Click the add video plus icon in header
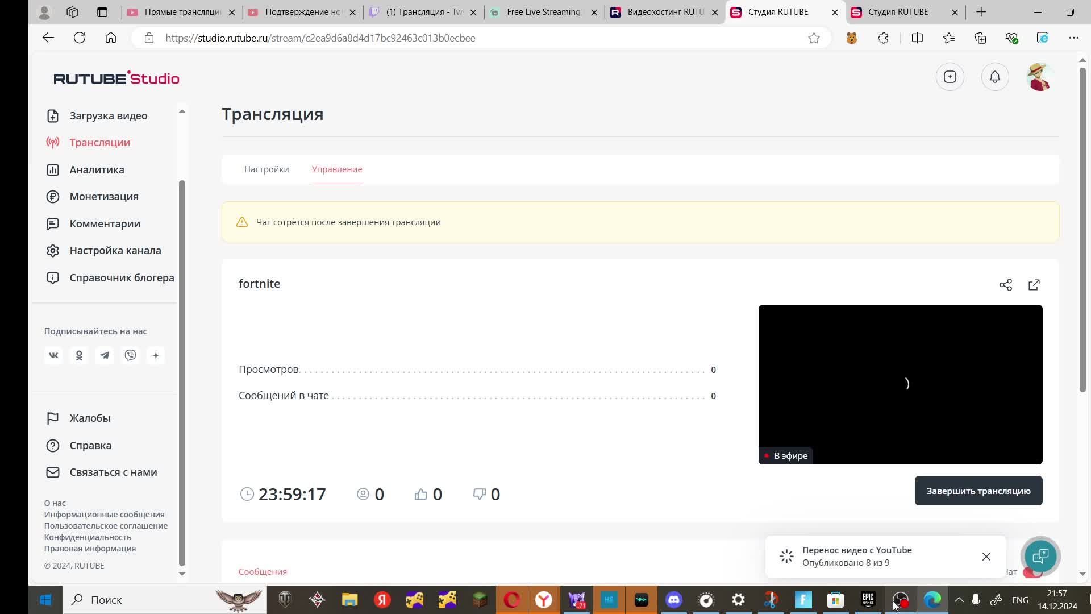The width and height of the screenshot is (1091, 614). [x=950, y=77]
